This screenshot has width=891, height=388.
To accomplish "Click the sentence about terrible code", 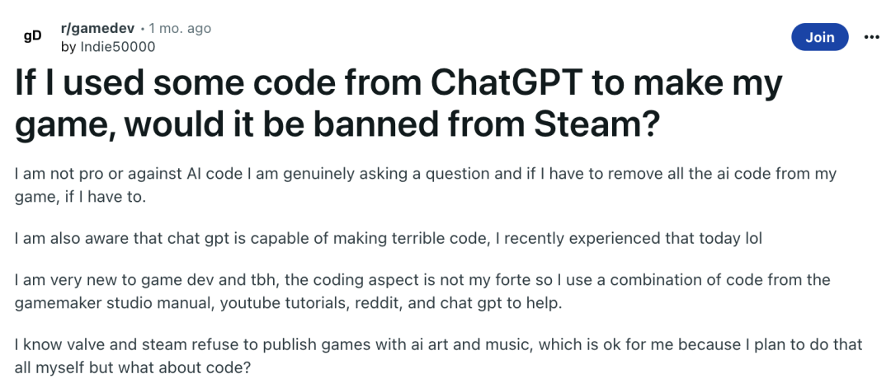I will point(388,238).
